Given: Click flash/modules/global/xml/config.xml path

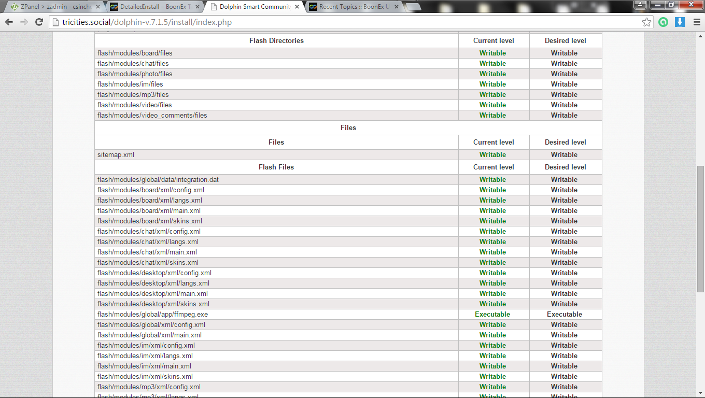Looking at the screenshot, I should (151, 324).
